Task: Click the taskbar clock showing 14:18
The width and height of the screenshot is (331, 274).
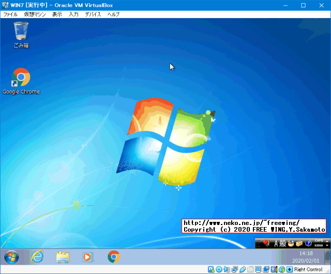Action: [306, 253]
